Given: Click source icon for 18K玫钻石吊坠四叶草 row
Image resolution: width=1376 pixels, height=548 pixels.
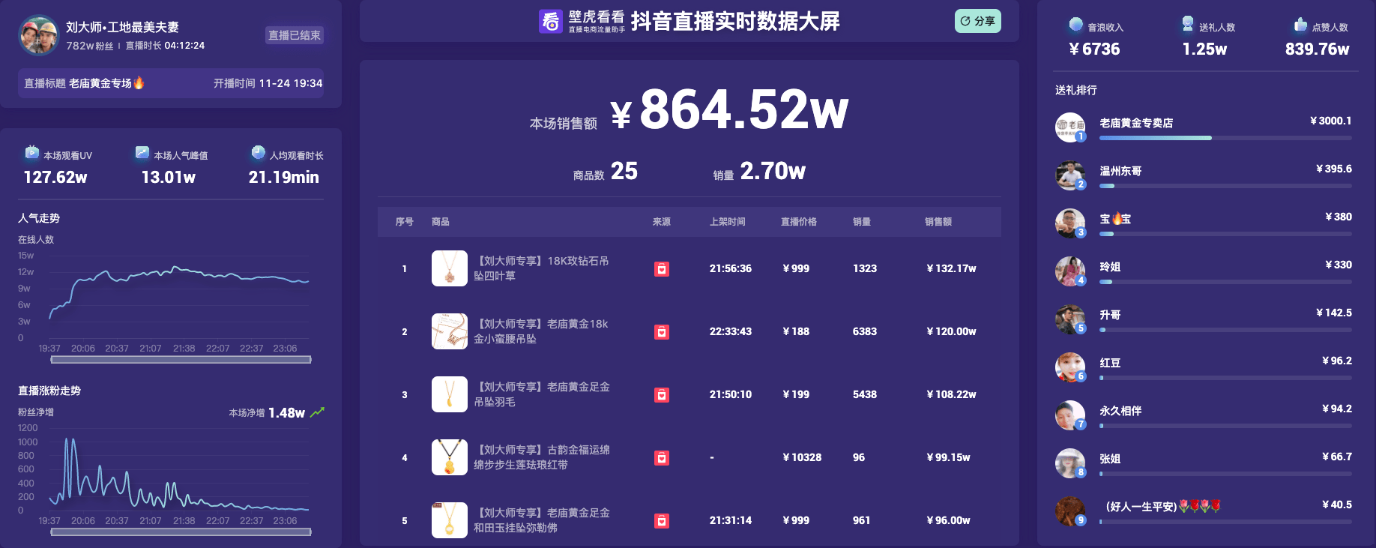Looking at the screenshot, I should tap(662, 268).
